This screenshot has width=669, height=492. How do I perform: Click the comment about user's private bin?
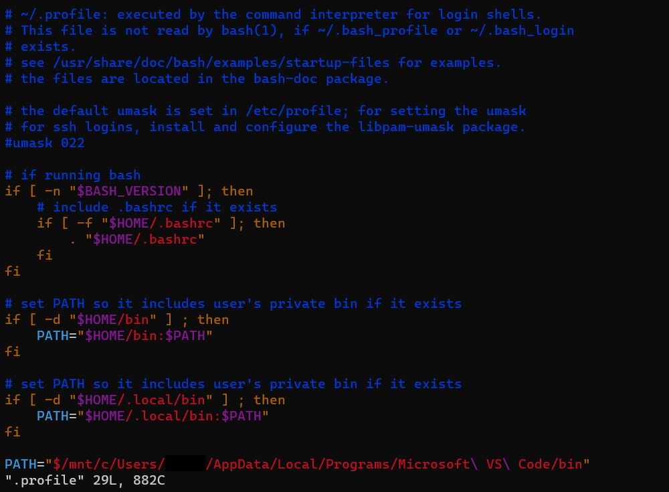pos(234,303)
